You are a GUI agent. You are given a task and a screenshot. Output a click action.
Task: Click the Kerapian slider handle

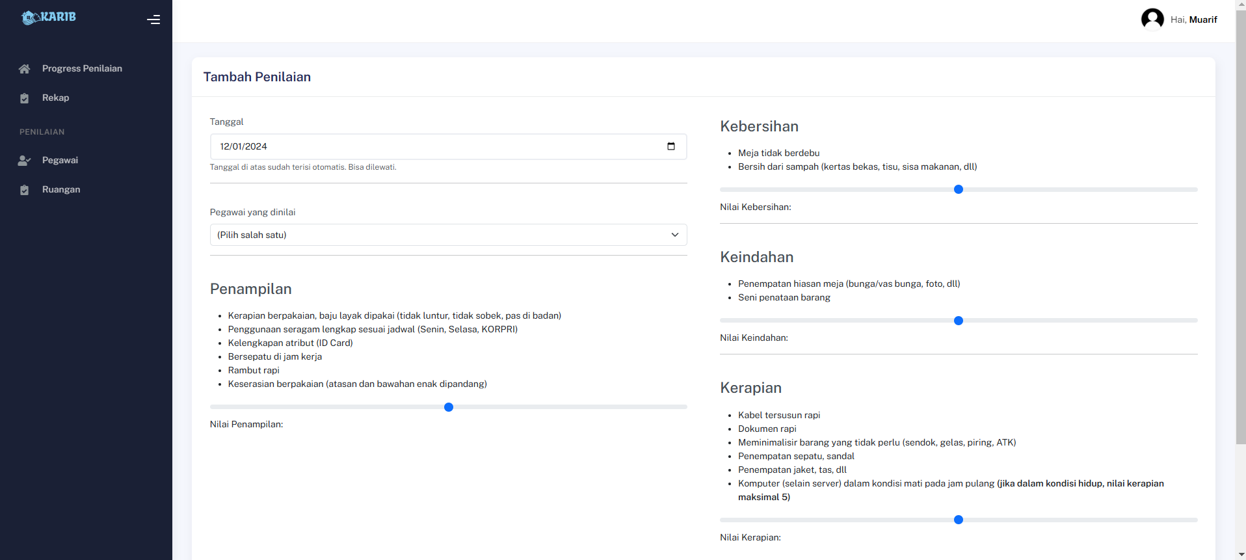point(959,520)
